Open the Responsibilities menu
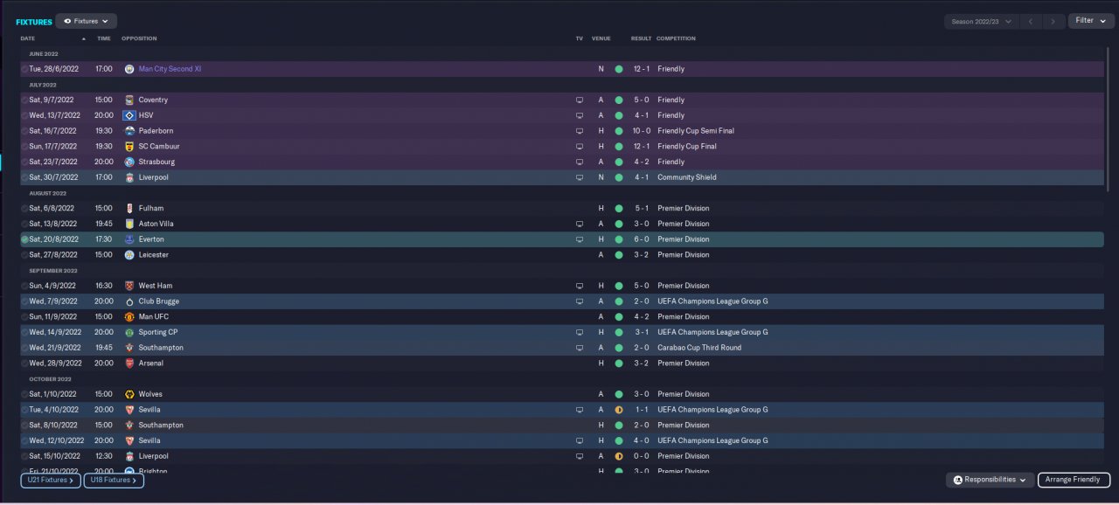The height and width of the screenshot is (505, 1119). [989, 480]
